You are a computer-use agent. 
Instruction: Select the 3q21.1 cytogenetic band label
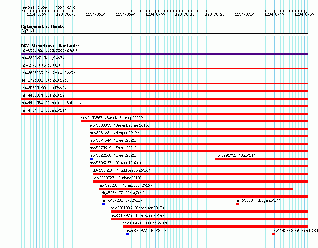28,31
